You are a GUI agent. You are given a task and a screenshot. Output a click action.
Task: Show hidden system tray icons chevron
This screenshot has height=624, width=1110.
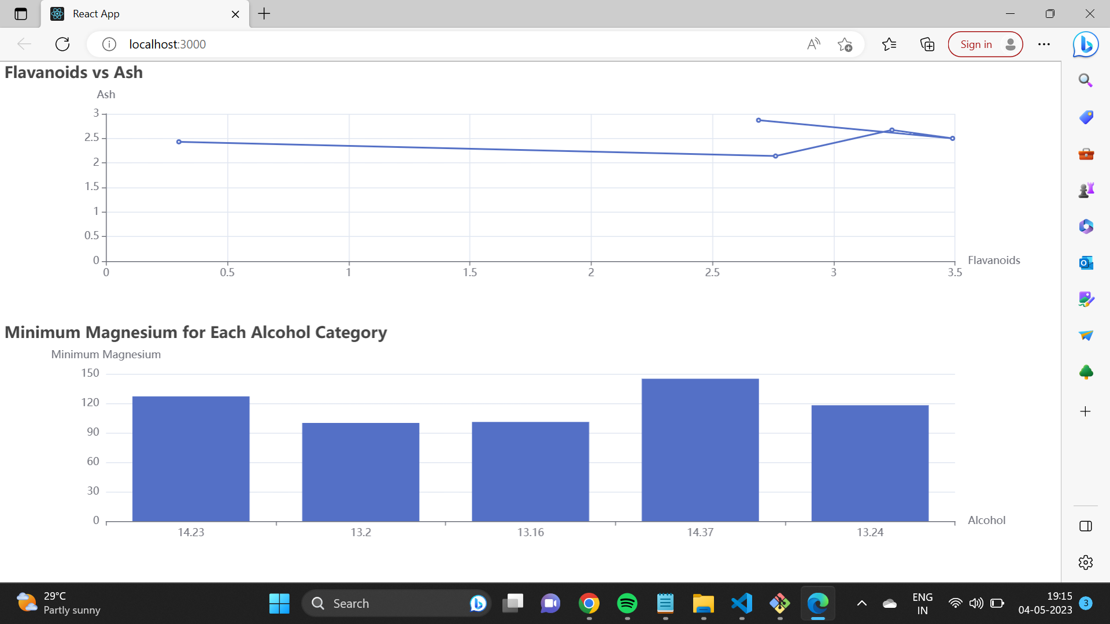click(861, 603)
